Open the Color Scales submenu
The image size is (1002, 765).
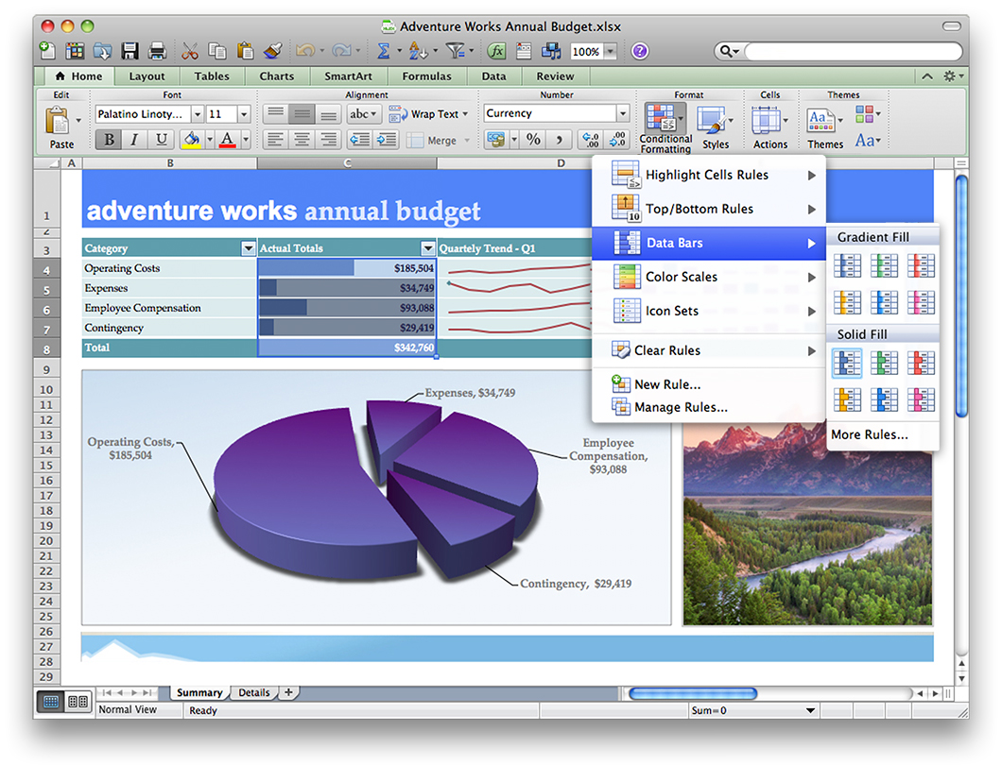pyautogui.click(x=681, y=277)
